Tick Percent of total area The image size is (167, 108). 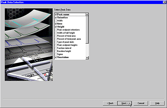coord(56,36)
